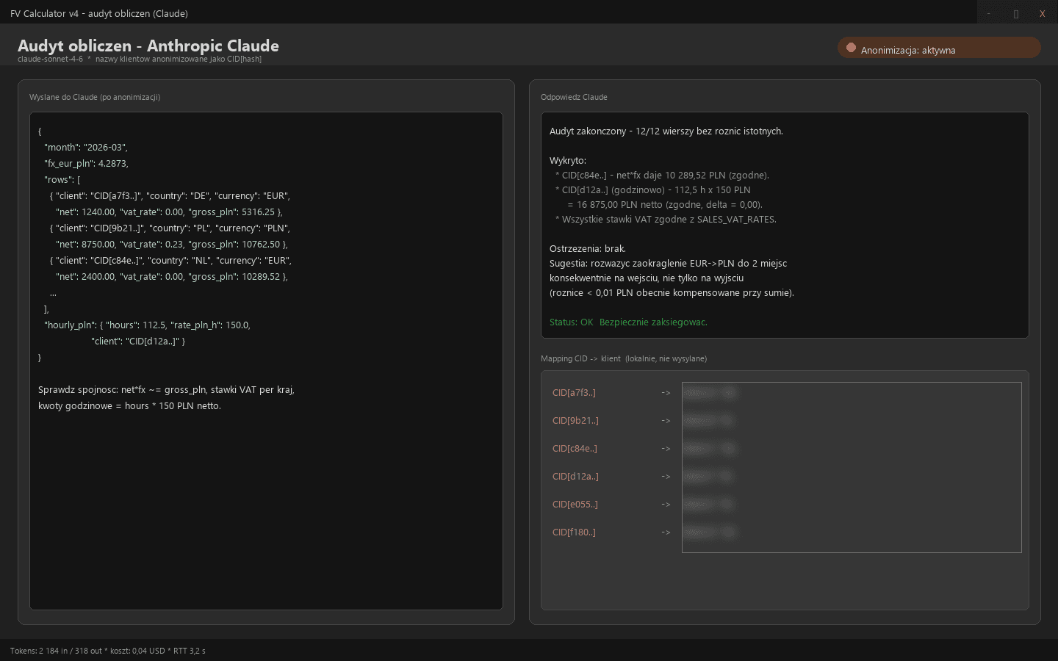Click the kwoty godzinowe prompt line
The image size is (1058, 661).
click(129, 406)
